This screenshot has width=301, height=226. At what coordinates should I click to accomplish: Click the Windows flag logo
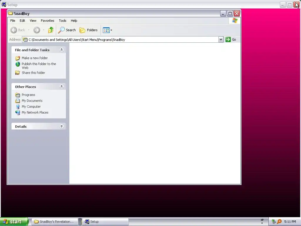click(x=235, y=21)
